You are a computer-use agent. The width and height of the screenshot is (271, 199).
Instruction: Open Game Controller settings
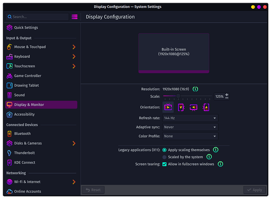(x=41, y=76)
